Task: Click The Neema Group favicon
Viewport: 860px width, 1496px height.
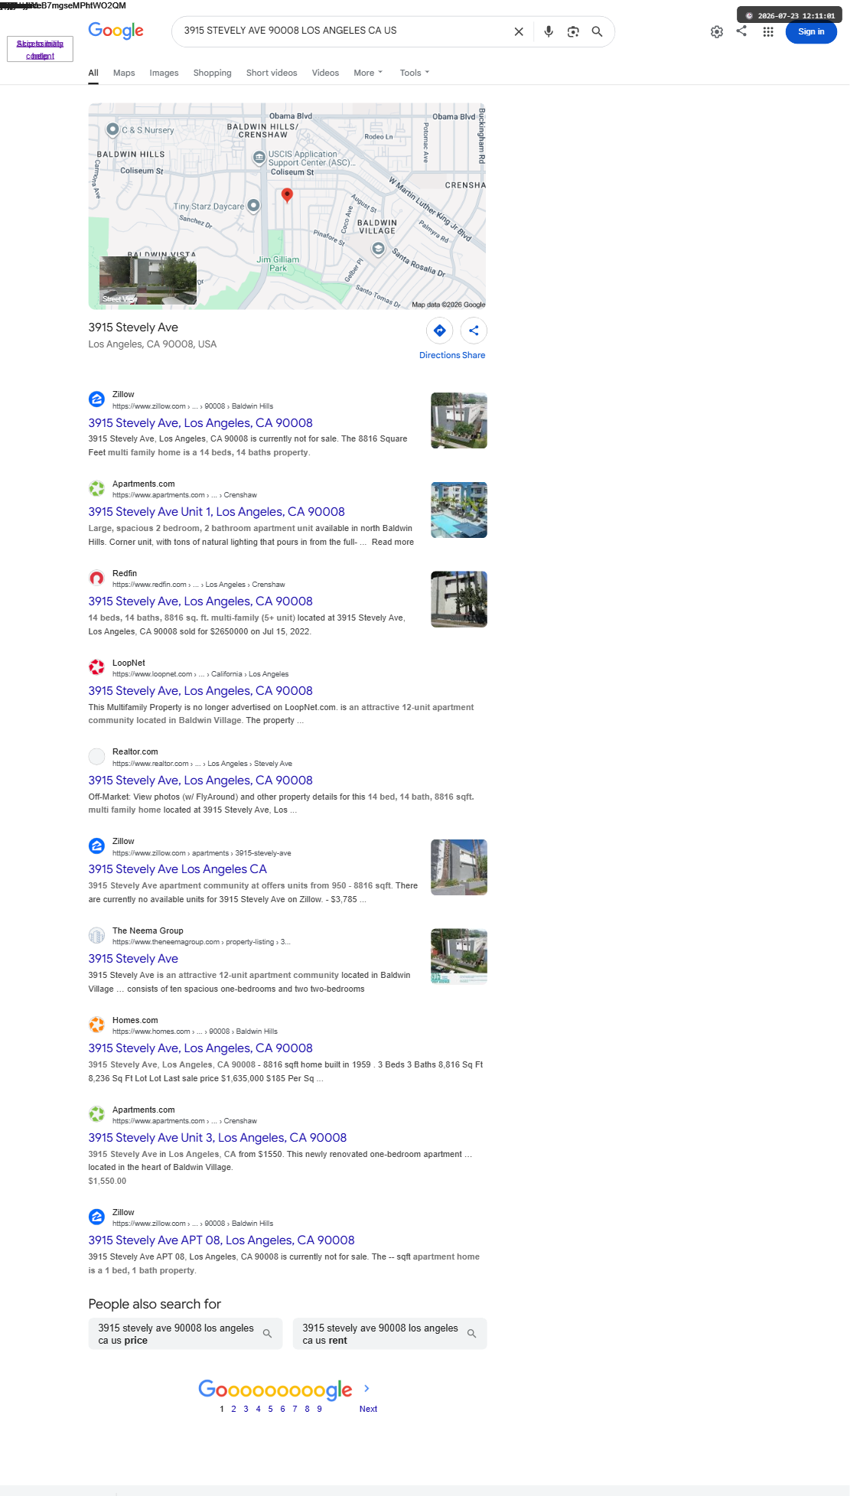Action: click(x=96, y=935)
